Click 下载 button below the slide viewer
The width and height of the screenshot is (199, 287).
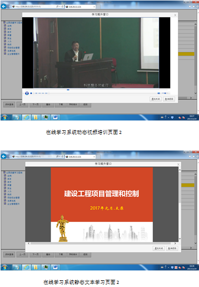pos(61,254)
